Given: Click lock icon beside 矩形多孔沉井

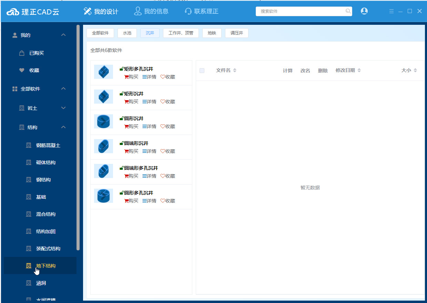Looking at the screenshot, I should 122,69.
